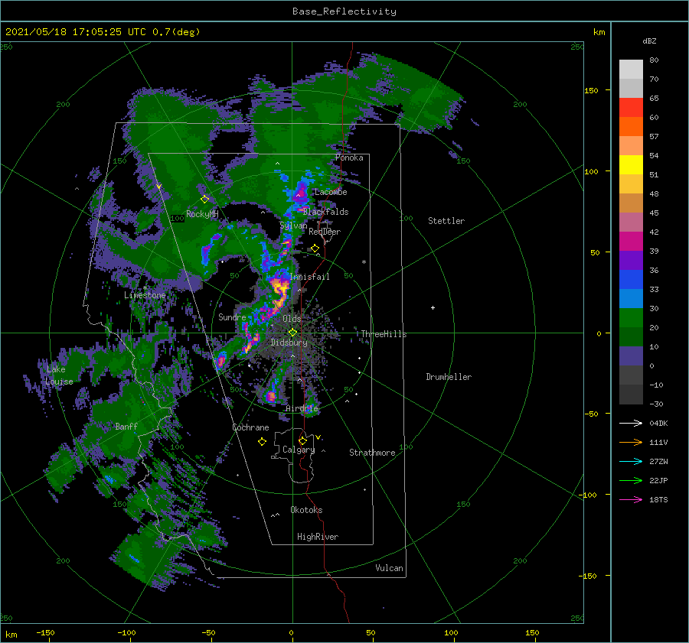Select the yellow diamond marker below RedDeer

tap(315, 248)
